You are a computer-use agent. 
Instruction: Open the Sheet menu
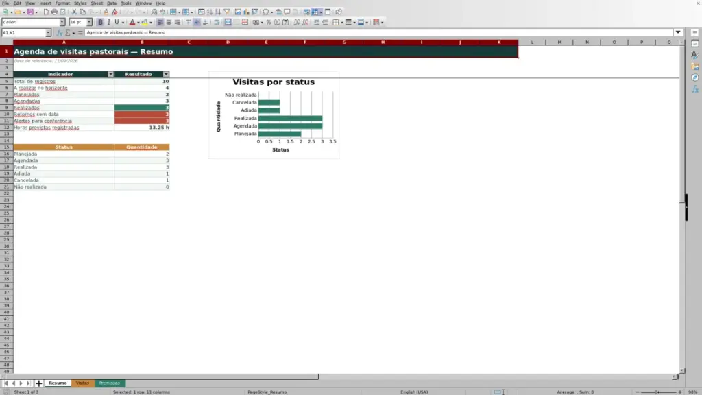point(97,3)
